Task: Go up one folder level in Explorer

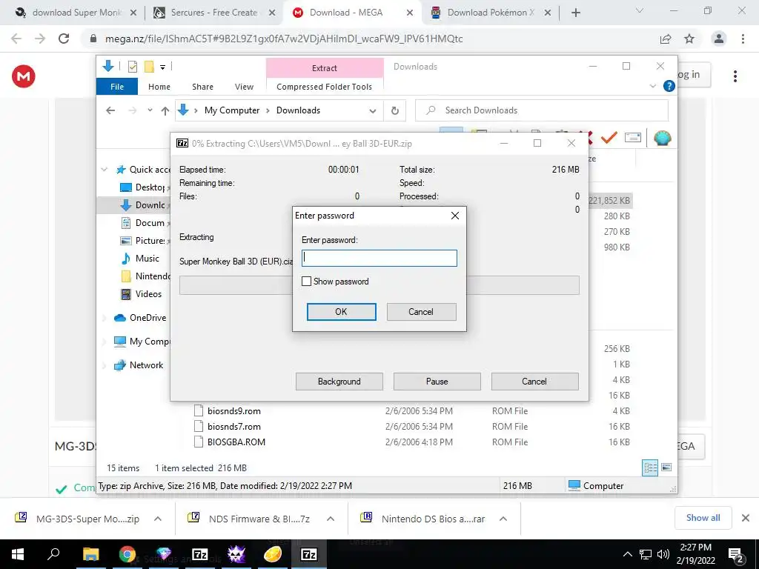Action: tap(165, 111)
